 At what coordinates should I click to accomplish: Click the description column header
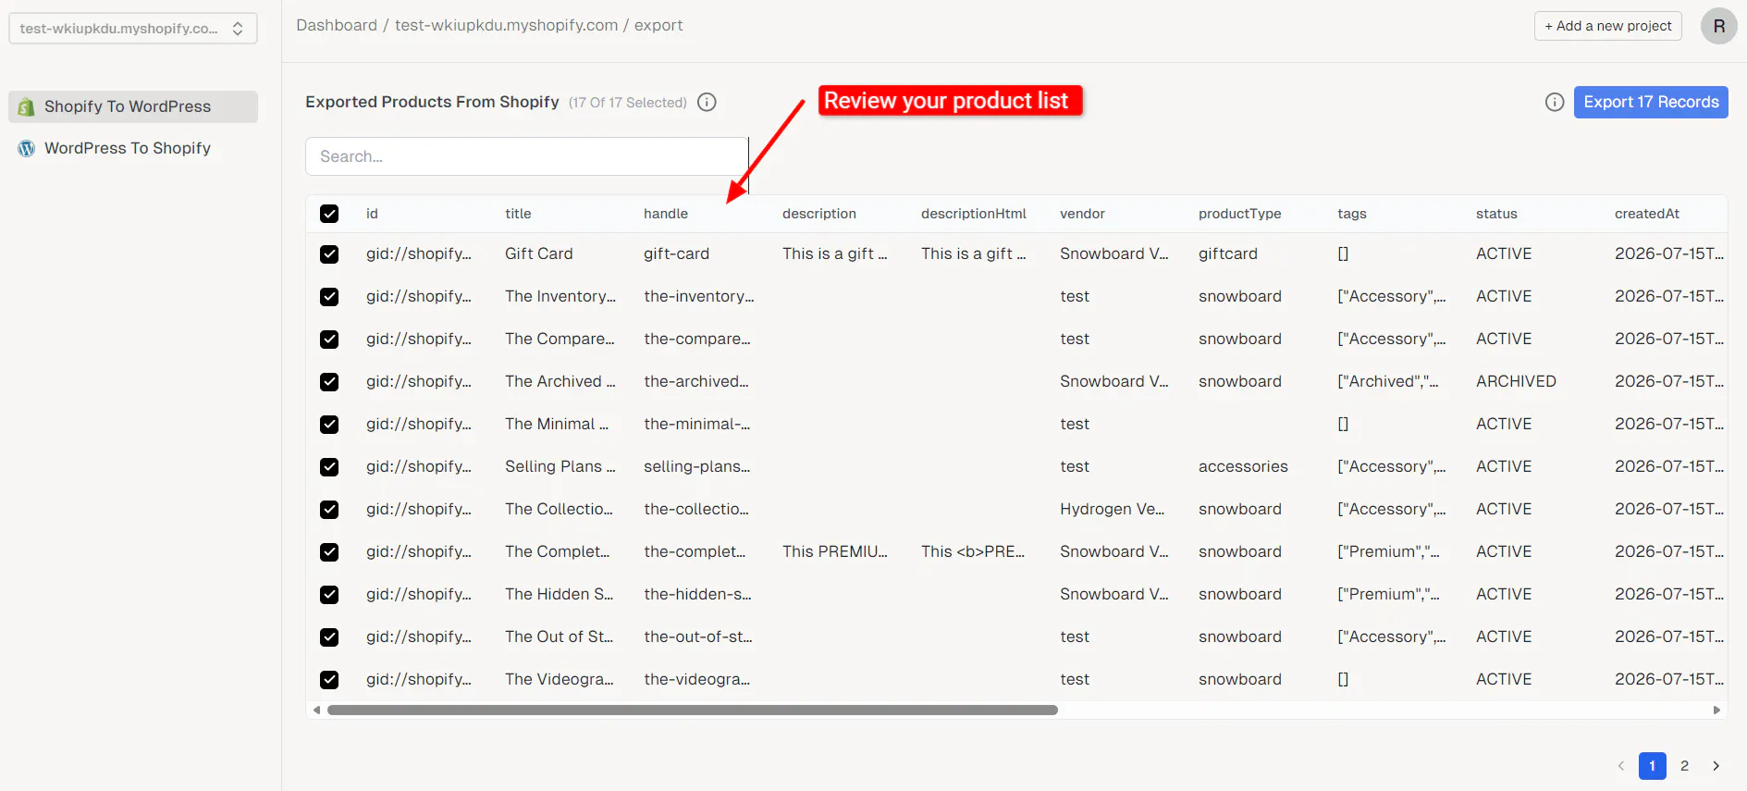819,214
